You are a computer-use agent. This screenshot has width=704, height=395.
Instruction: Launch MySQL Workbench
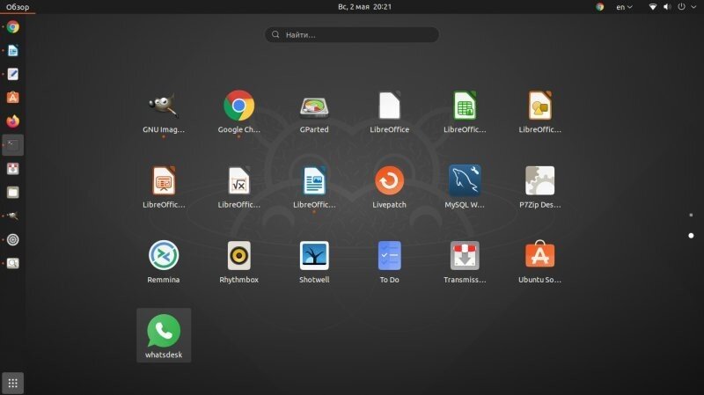click(465, 187)
